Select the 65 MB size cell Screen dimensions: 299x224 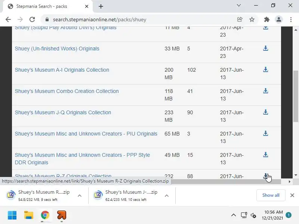click(x=172, y=134)
